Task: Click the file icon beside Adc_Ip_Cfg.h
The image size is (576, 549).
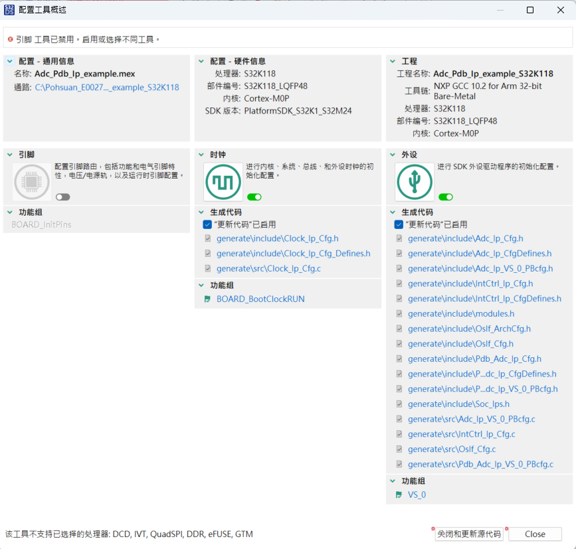Action: pyautogui.click(x=399, y=238)
